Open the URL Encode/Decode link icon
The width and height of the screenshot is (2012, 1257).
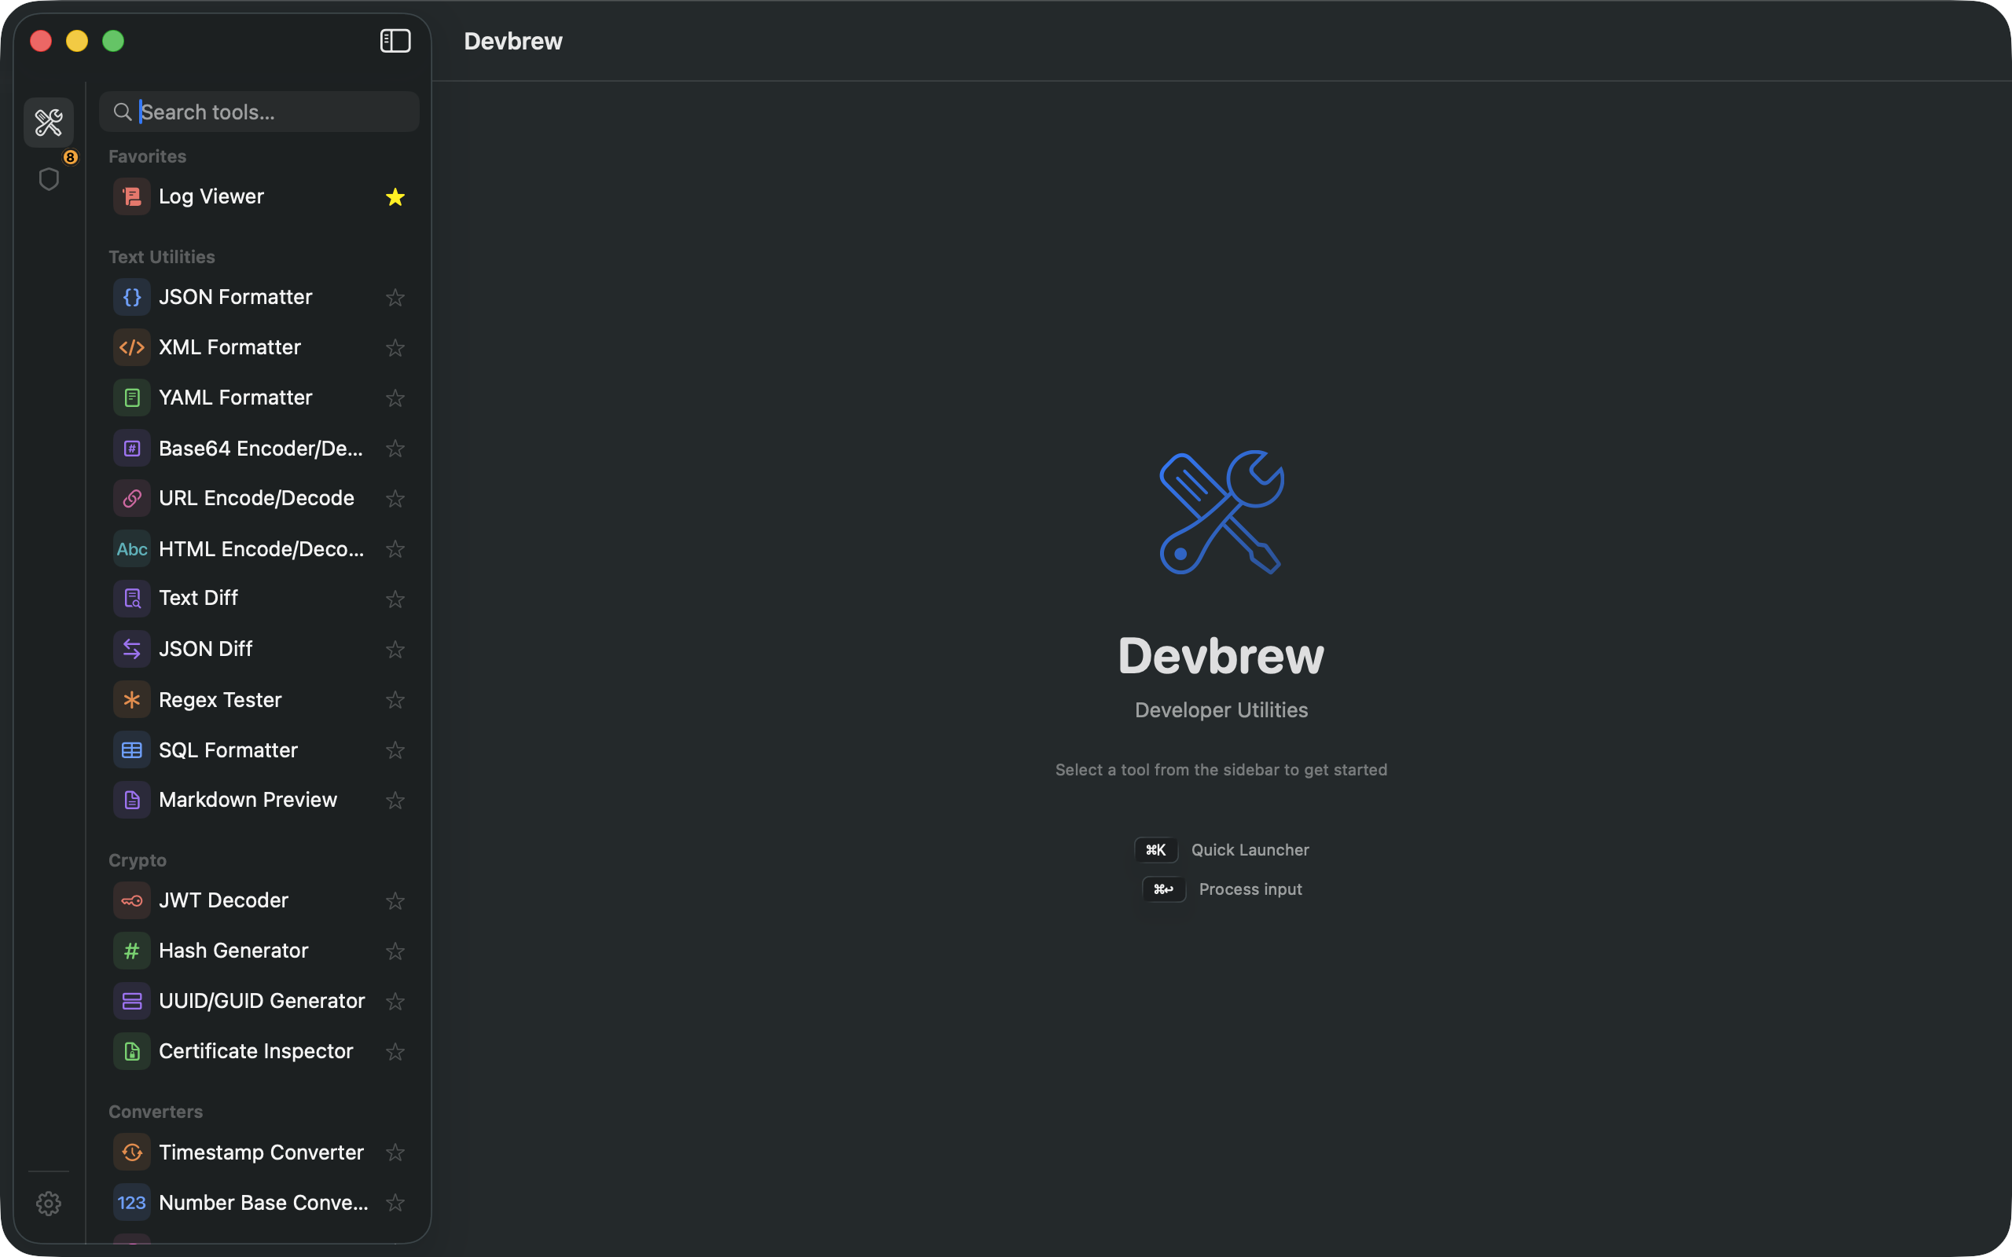(131, 498)
